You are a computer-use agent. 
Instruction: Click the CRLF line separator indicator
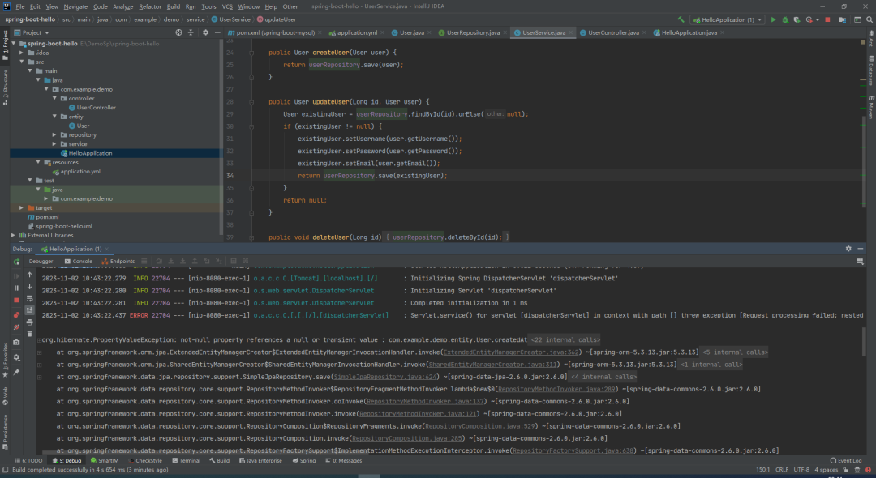[x=782, y=470]
